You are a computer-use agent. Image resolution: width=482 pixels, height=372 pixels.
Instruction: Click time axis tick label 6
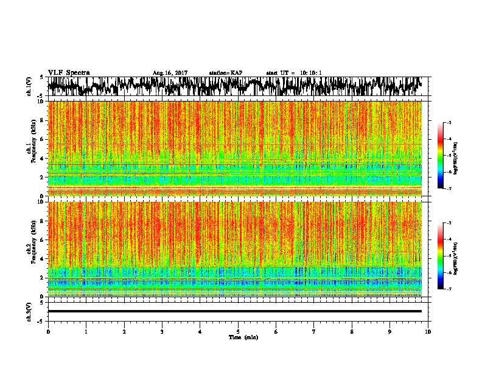point(276,332)
